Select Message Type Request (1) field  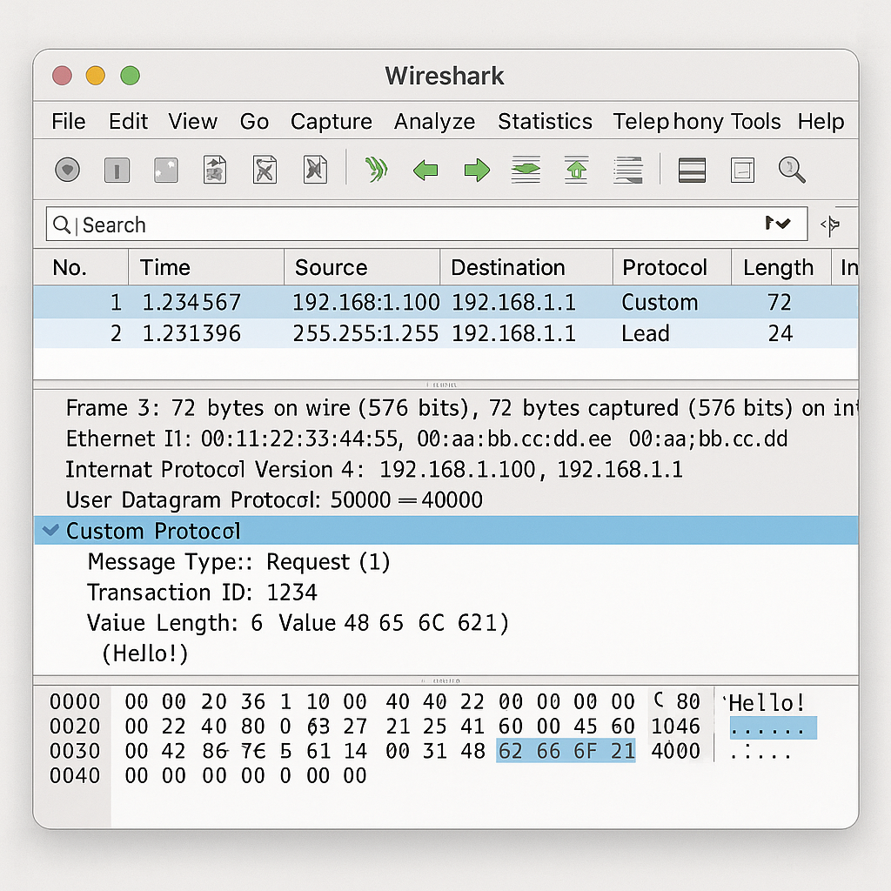click(x=238, y=562)
